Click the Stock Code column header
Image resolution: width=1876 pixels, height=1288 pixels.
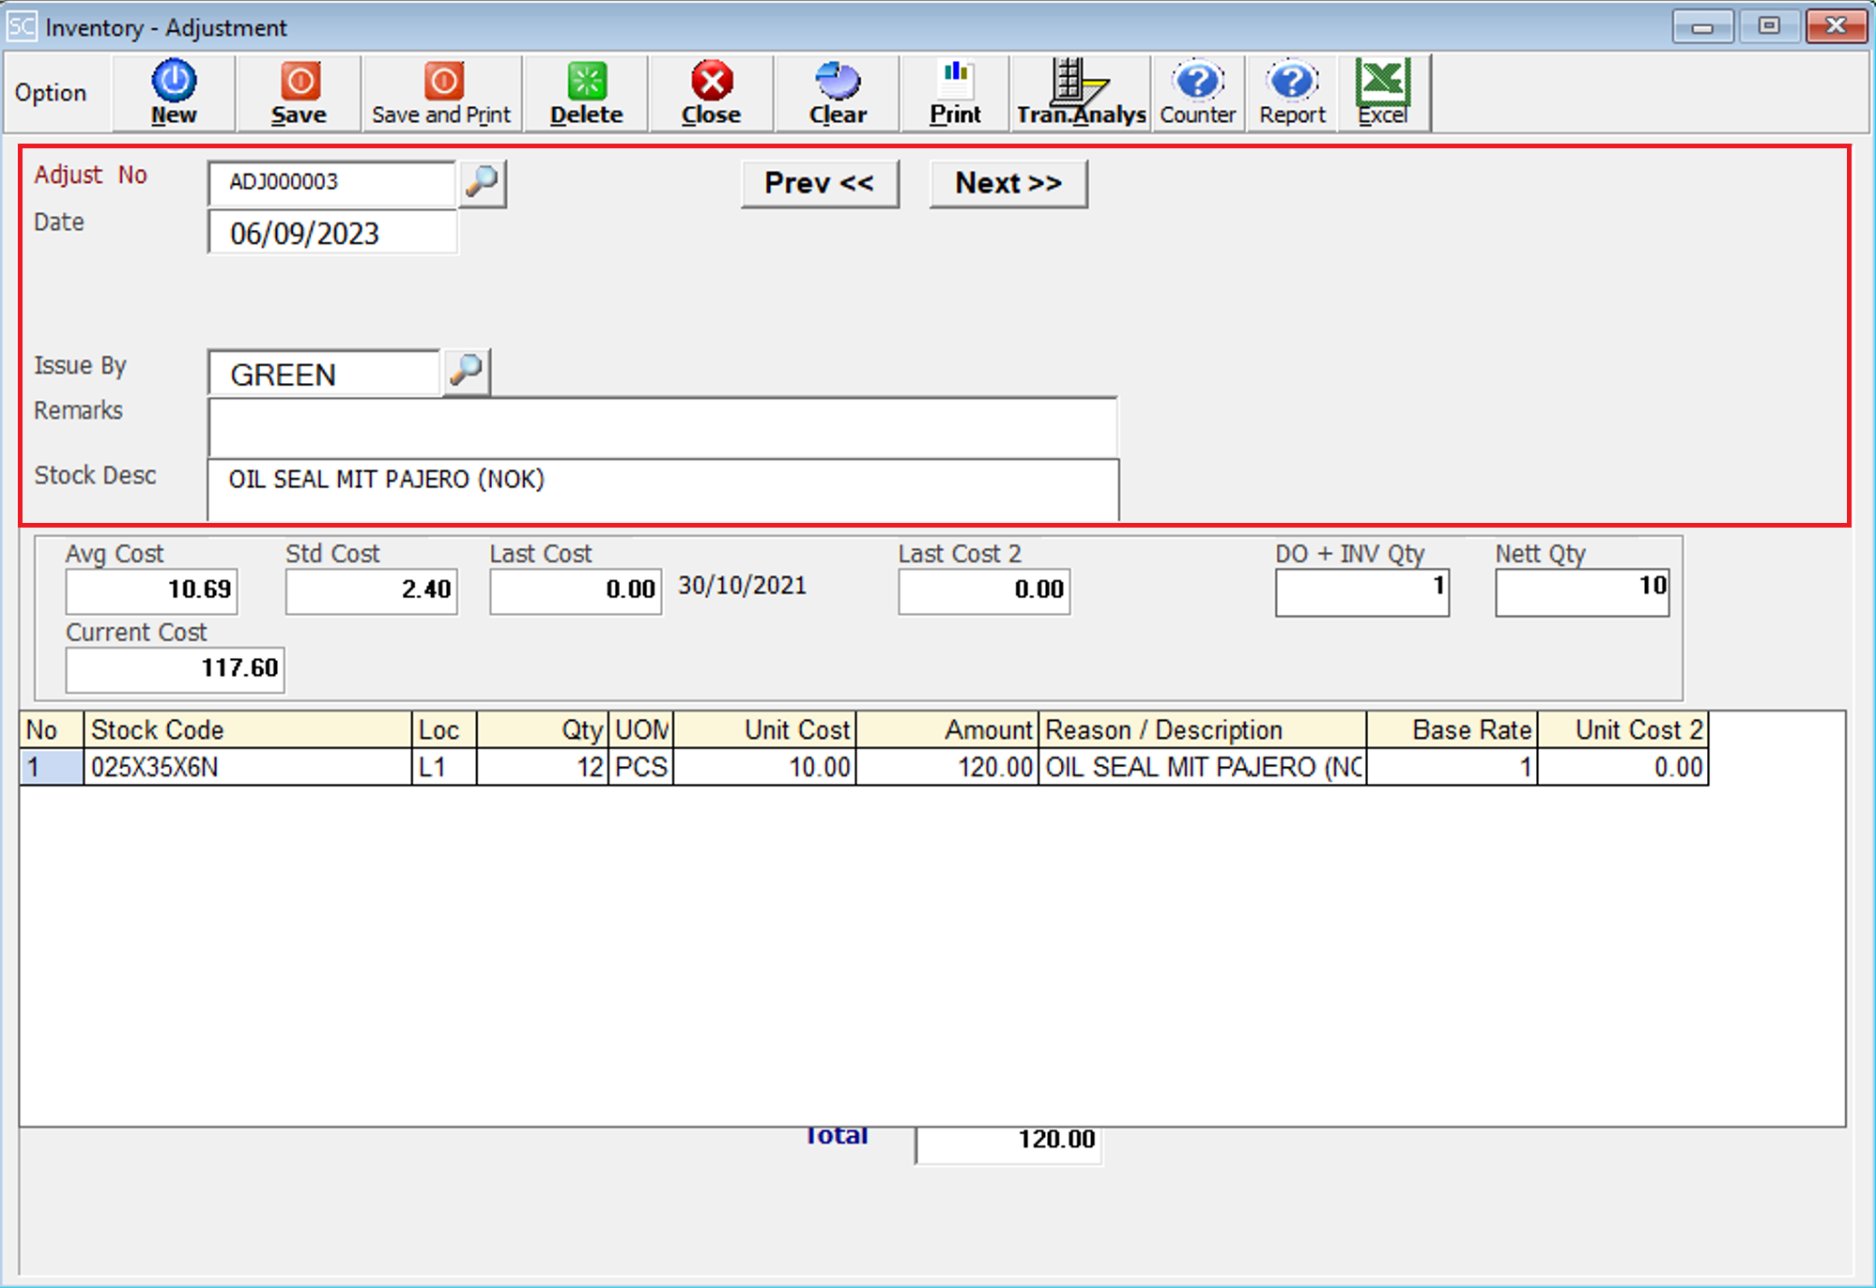(x=248, y=729)
